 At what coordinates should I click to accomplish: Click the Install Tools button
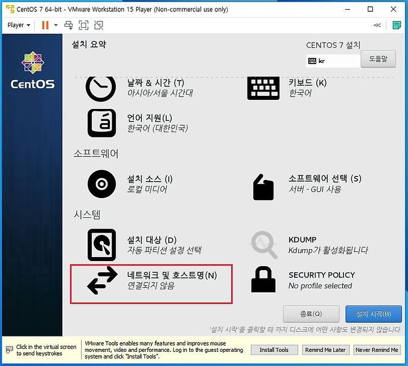click(274, 350)
